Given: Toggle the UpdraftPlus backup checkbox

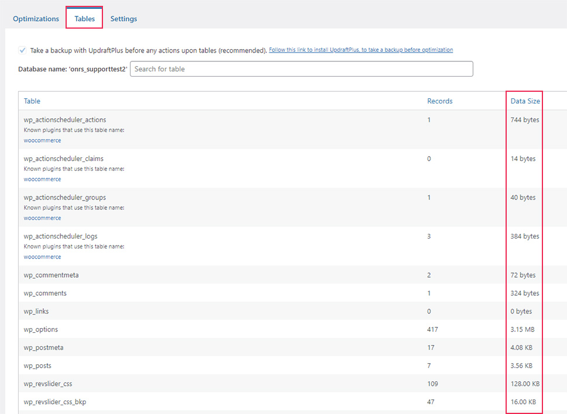Looking at the screenshot, I should [x=22, y=50].
